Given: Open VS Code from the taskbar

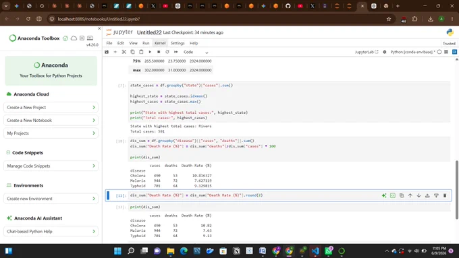Looking at the screenshot, I should [315, 251].
